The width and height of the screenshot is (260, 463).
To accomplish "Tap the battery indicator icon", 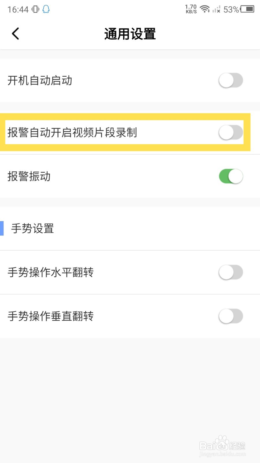I will click(247, 9).
